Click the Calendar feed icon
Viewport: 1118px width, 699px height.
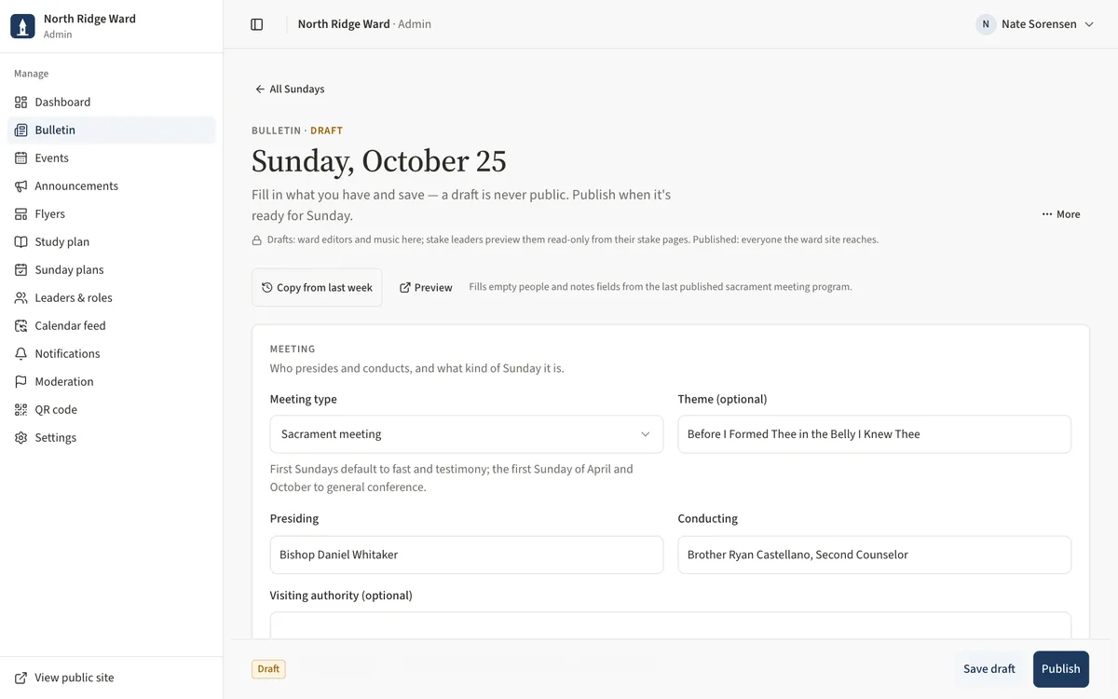pos(21,326)
